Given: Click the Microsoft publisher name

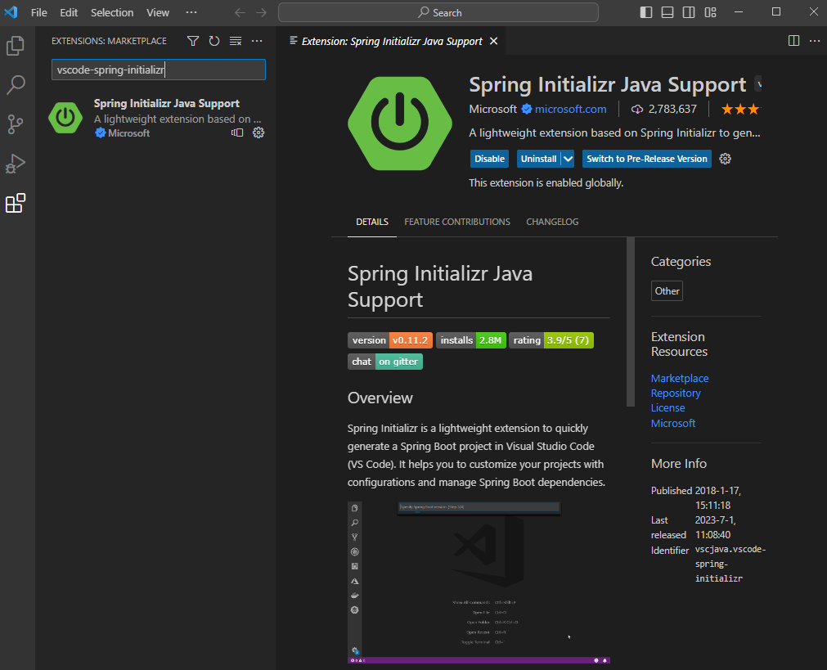Looking at the screenshot, I should click(x=492, y=109).
